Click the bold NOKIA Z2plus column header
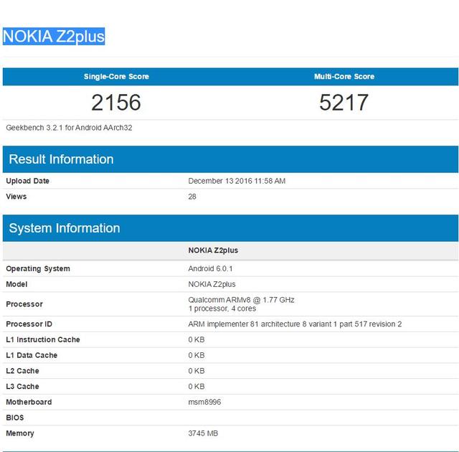 [x=213, y=250]
